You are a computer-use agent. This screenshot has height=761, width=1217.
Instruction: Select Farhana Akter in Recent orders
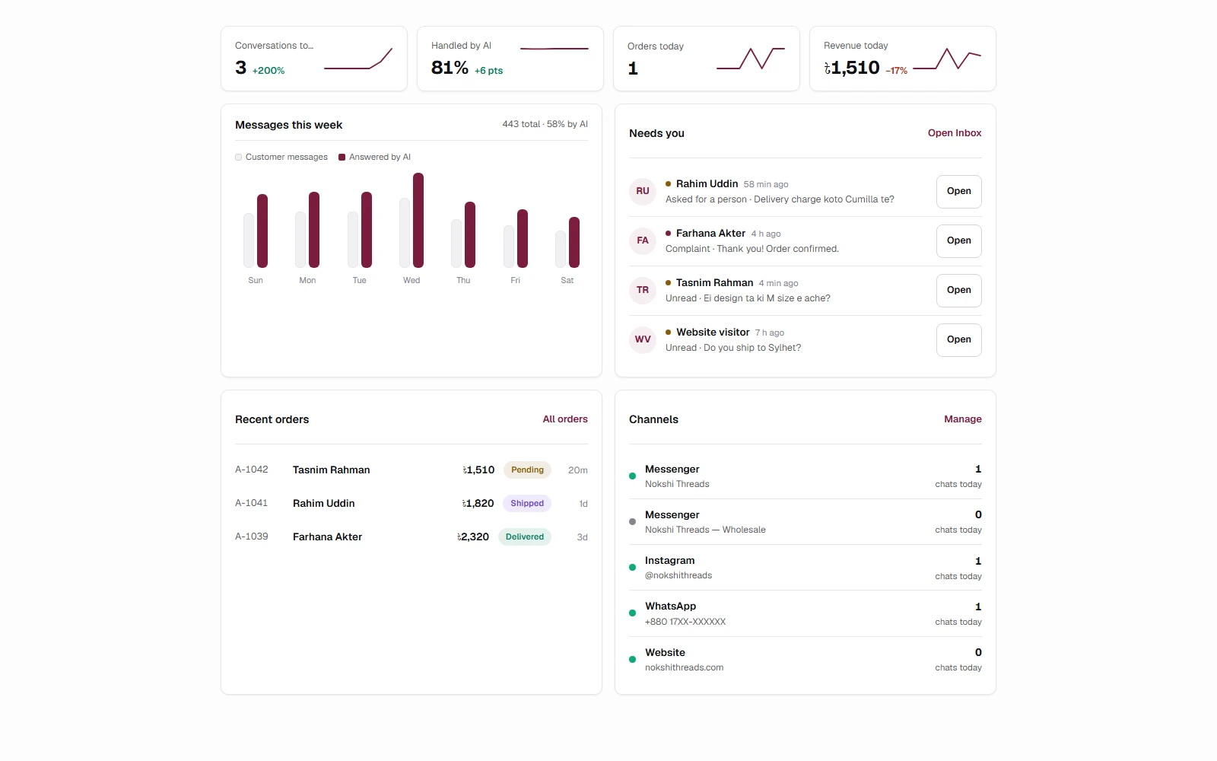click(x=328, y=537)
